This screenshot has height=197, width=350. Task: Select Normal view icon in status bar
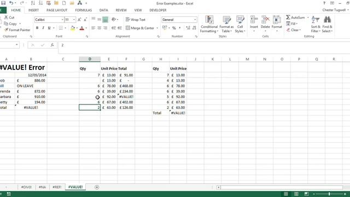point(285,194)
